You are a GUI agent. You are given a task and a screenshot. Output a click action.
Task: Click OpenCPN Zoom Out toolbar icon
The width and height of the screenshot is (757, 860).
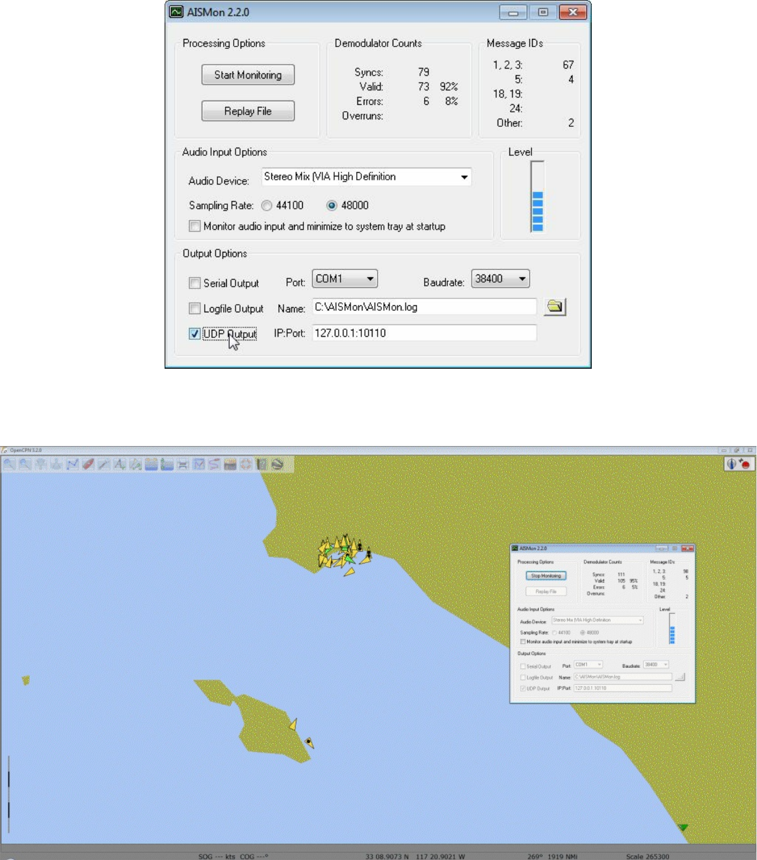pos(25,464)
